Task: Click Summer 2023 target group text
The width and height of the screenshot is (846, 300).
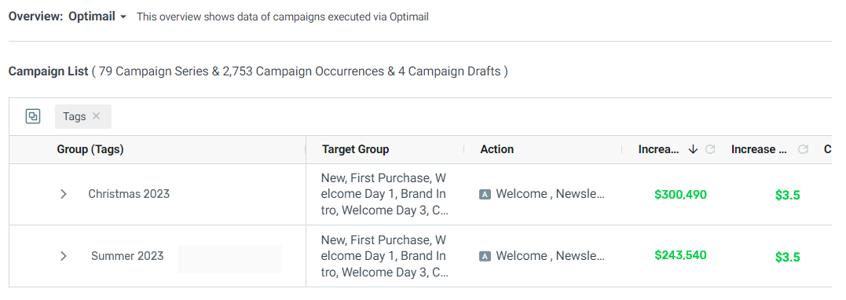Action: coord(383,256)
